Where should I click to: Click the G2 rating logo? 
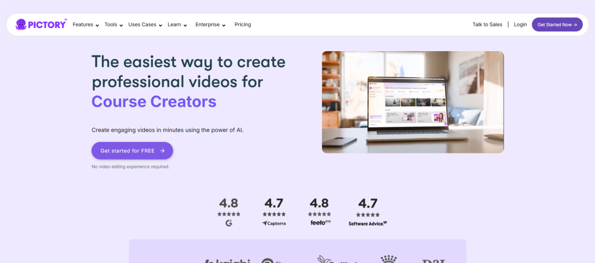coord(229,223)
